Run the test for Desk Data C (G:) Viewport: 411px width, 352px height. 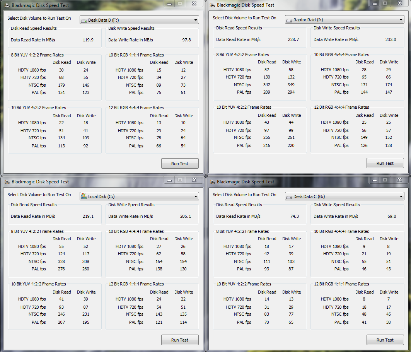click(x=385, y=340)
